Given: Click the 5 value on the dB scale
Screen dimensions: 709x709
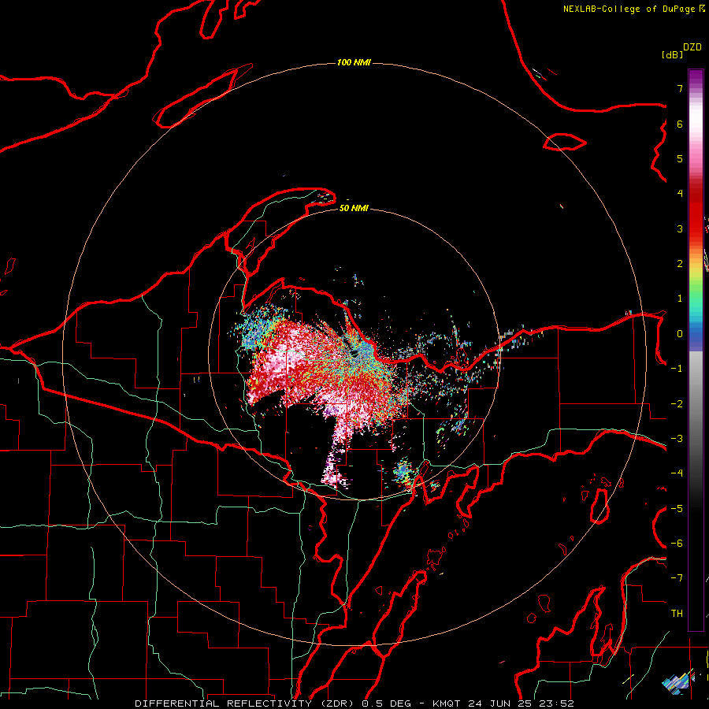Looking at the screenshot, I should 680,158.
